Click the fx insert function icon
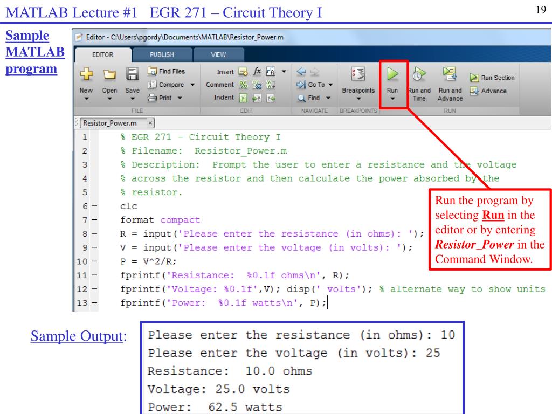This screenshot has height=414, width=552. coord(257,71)
